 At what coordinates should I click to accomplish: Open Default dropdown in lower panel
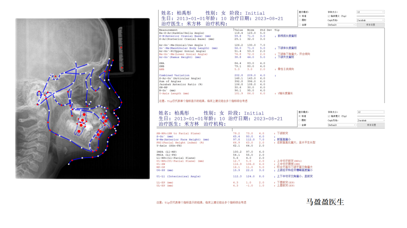tap(342, 125)
